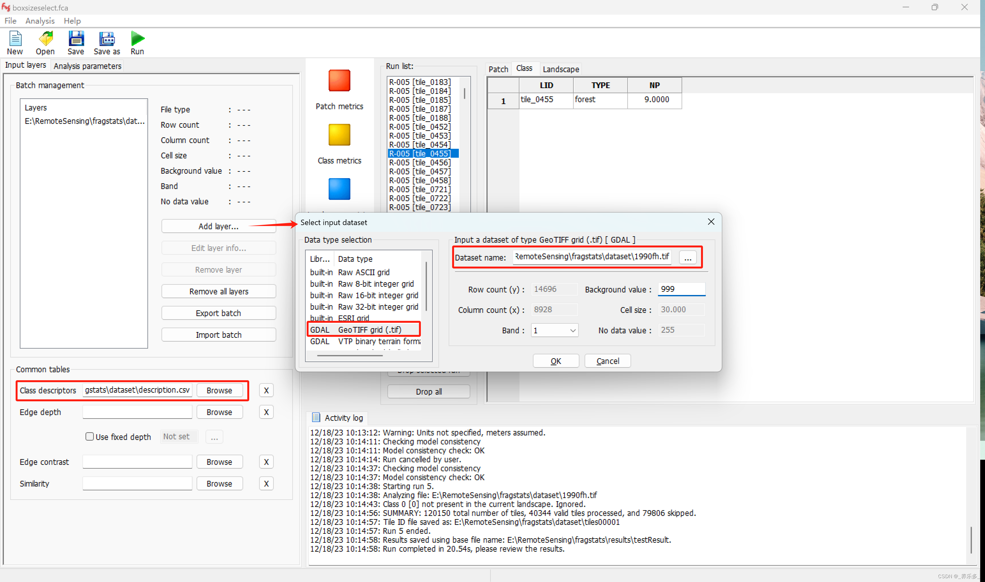Select the red Patch metrics icon

[x=339, y=80]
